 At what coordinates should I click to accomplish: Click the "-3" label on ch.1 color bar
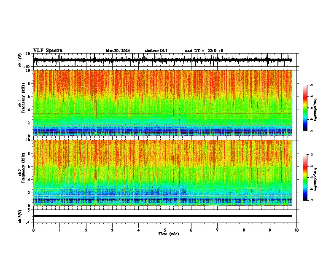pos(311,85)
